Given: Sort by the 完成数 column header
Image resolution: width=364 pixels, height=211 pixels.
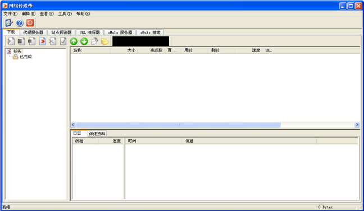Looking at the screenshot, I should (151, 50).
